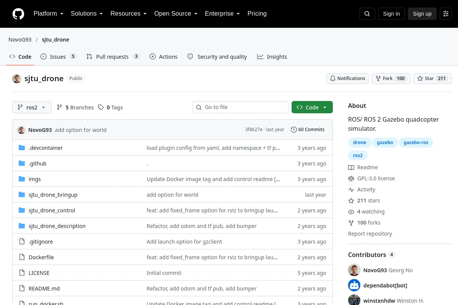458x305 pixels.
Task: Open the appearance settings icon button
Action: [x=446, y=14]
